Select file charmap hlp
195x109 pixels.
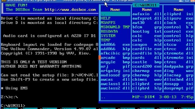tap(147, 75)
